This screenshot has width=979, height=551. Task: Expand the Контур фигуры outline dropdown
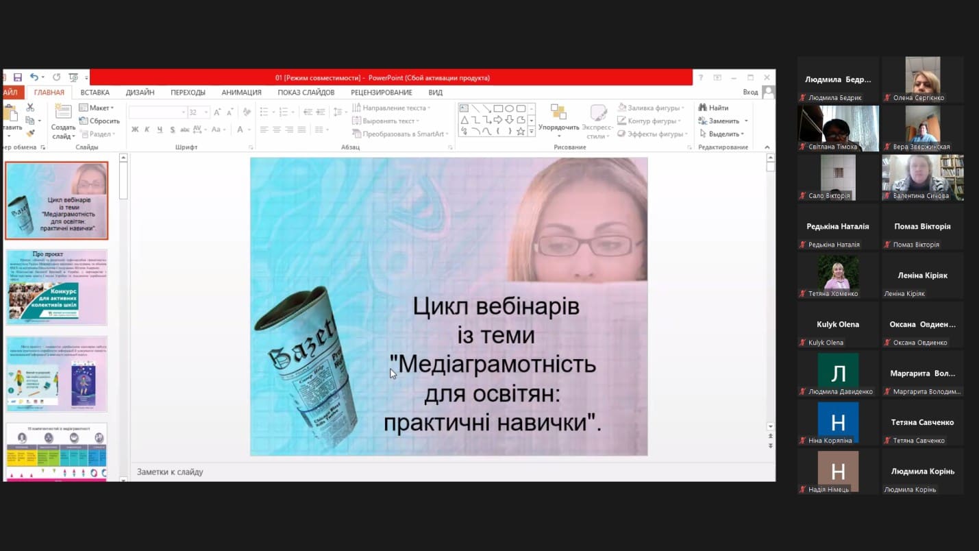[649, 121]
